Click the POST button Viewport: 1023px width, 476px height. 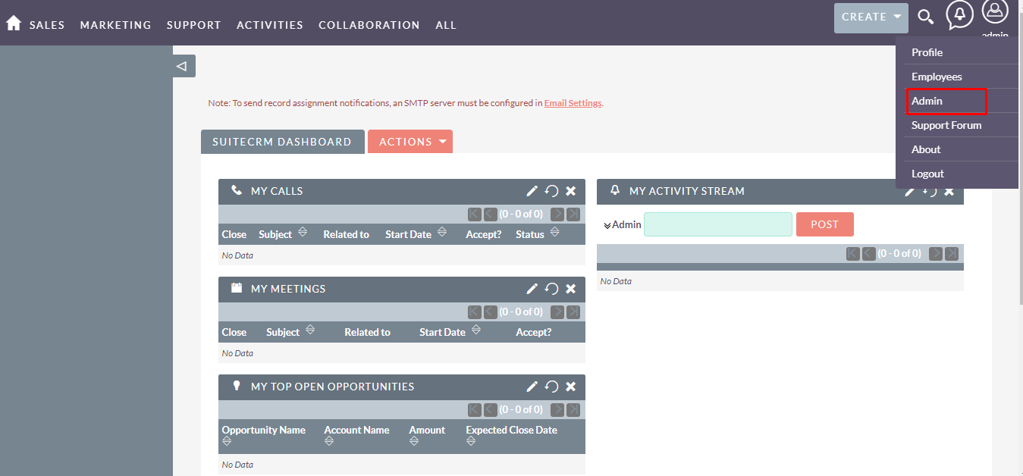[825, 224]
